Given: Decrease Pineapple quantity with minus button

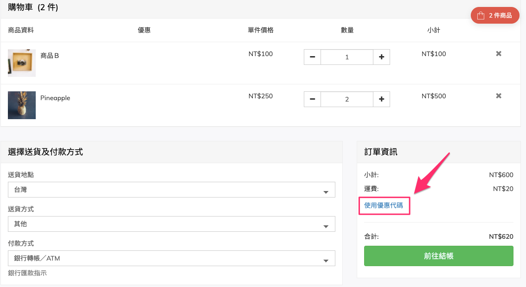Looking at the screenshot, I should click(x=312, y=99).
